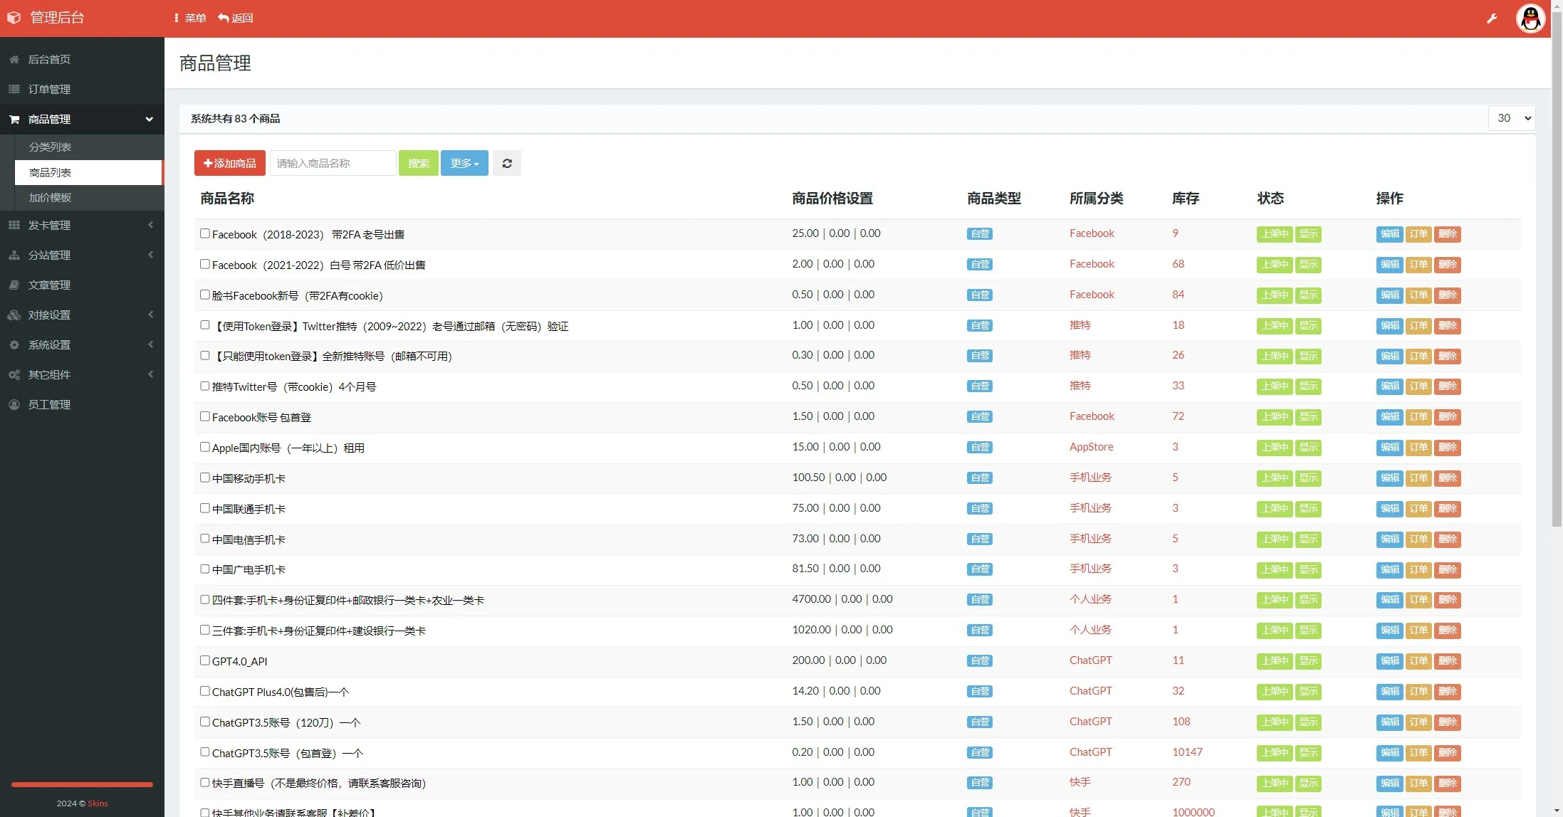This screenshot has width=1563, height=817.
Task: Click the refresh icon button
Action: tap(506, 163)
